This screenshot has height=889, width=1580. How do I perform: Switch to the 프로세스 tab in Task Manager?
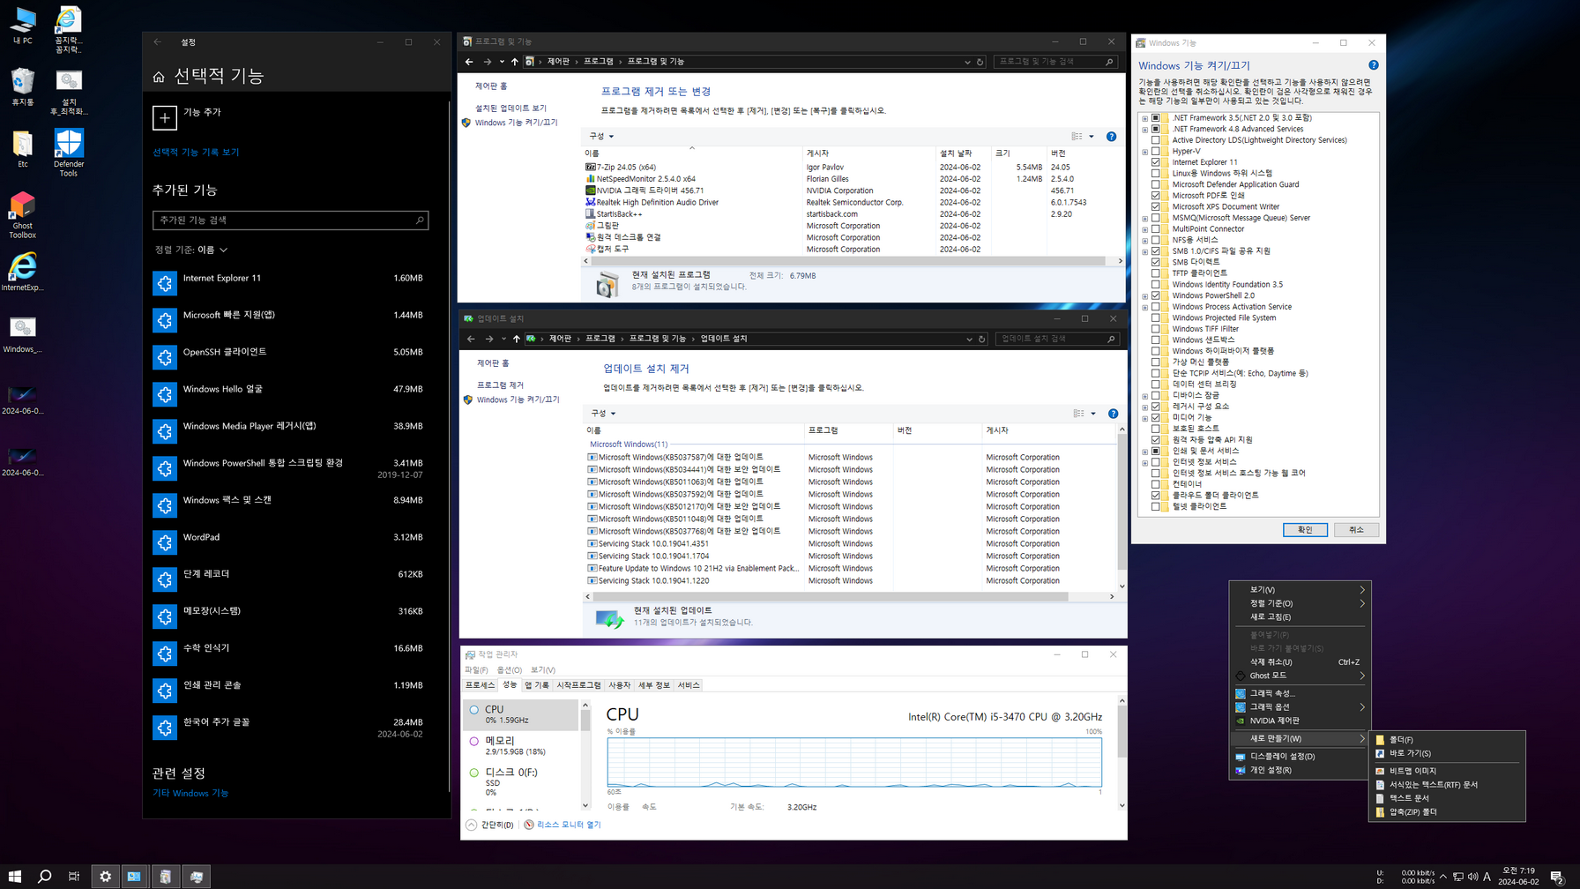tap(480, 685)
